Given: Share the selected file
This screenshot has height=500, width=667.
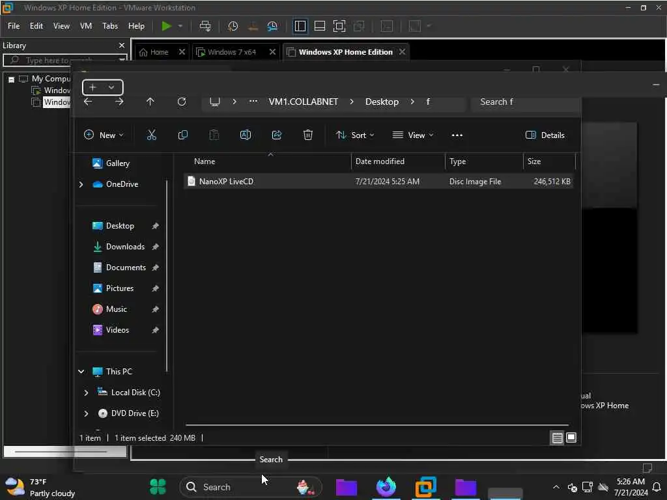Looking at the screenshot, I should [276, 135].
